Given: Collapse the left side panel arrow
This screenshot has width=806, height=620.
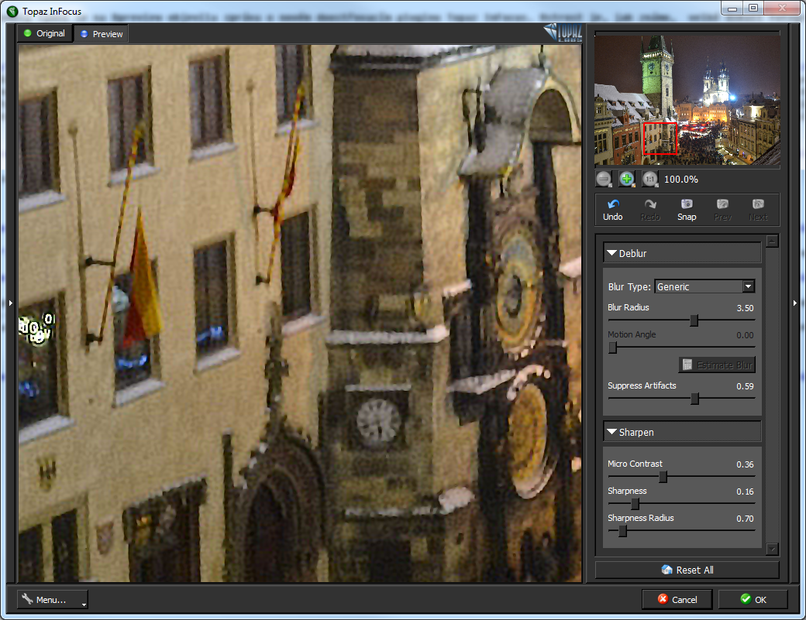Looking at the screenshot, I should (10, 303).
